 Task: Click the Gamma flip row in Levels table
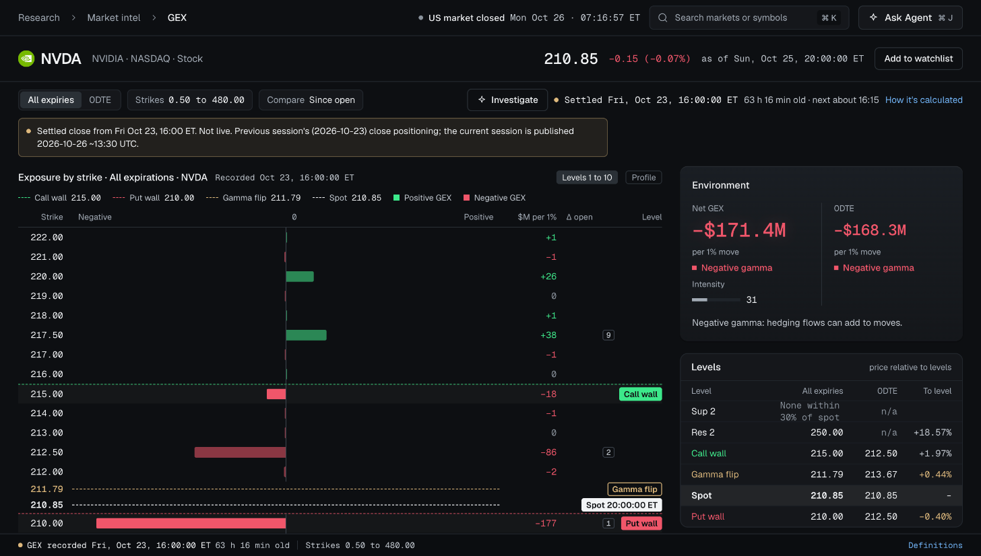tap(821, 475)
